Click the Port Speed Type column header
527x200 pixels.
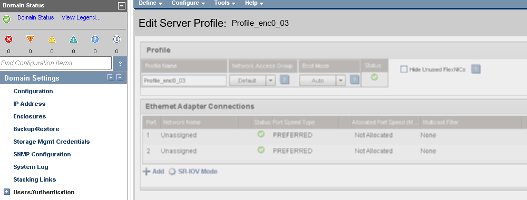(294, 123)
